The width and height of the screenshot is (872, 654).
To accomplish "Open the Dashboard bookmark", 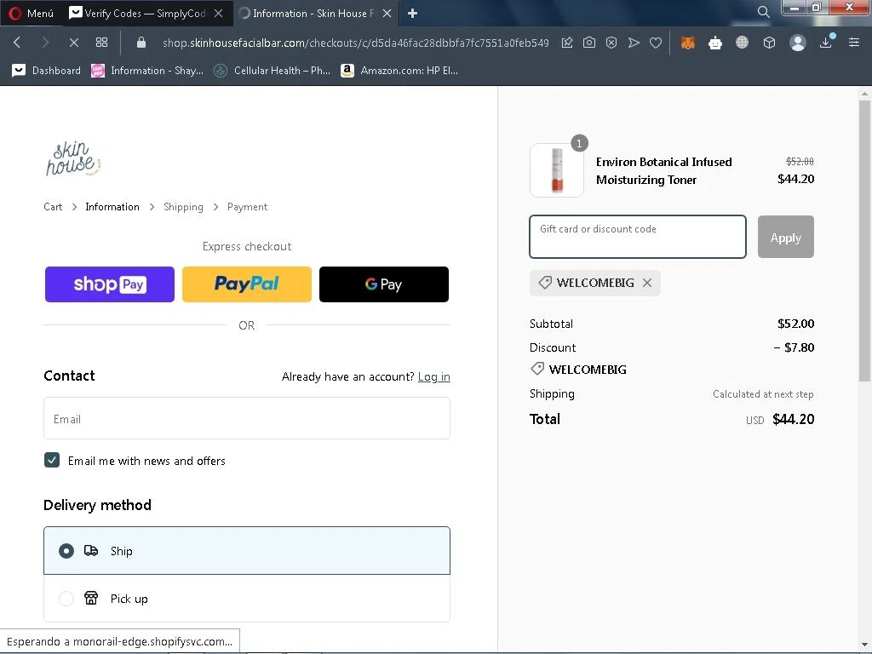I will 46,71.
